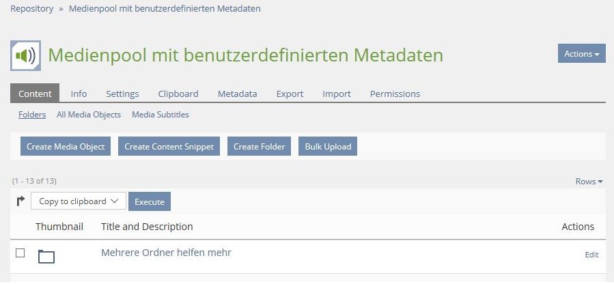
Task: Click the Edit link in the Actions column
Action: (x=591, y=255)
